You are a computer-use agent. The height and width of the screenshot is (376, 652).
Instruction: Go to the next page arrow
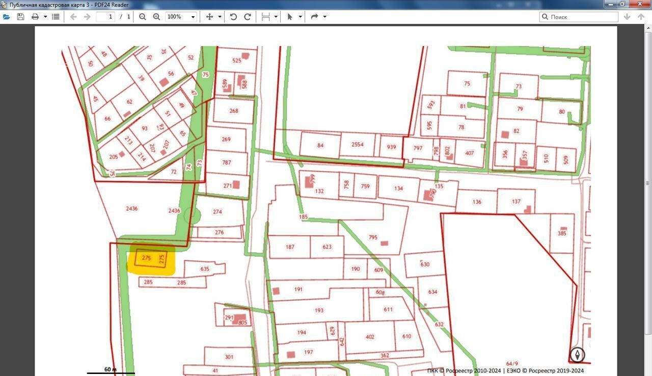87,17
